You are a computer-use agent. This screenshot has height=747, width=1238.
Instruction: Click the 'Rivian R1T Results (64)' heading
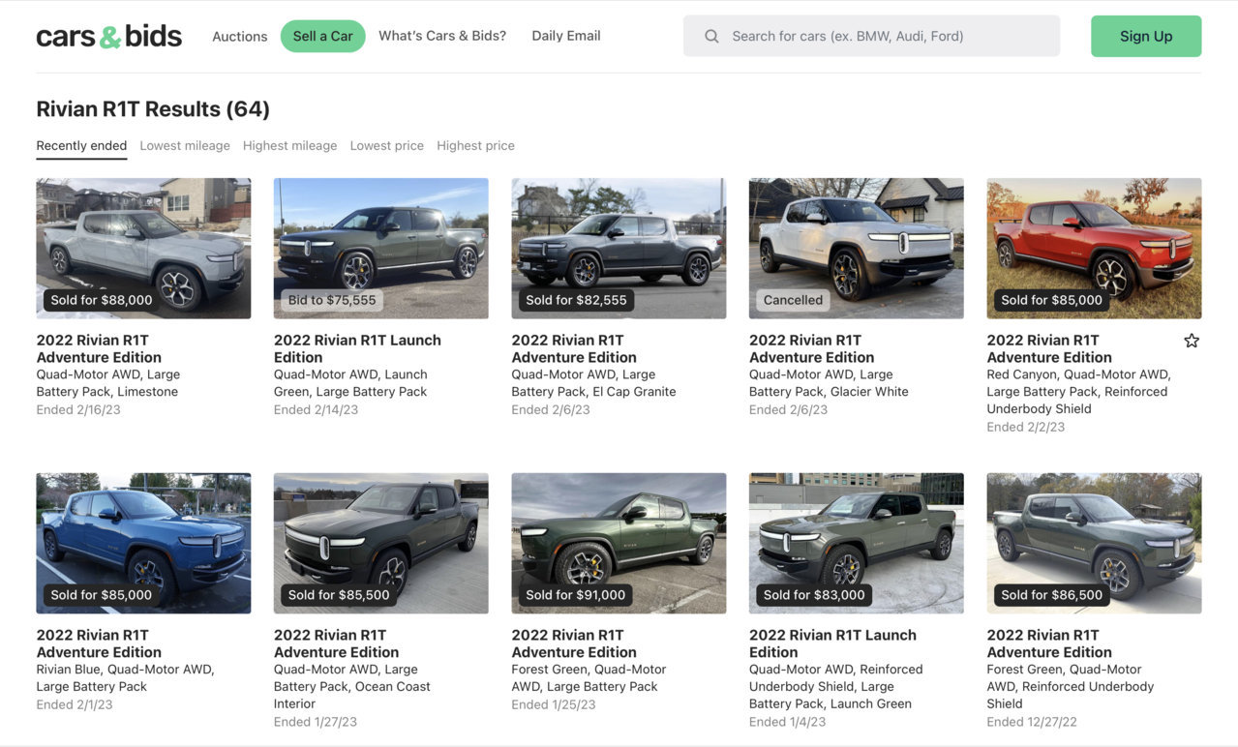pos(153,109)
